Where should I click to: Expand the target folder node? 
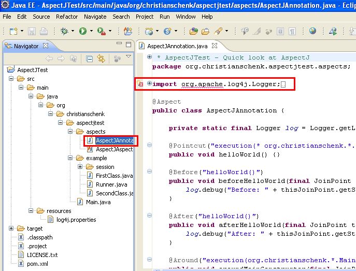click(11, 229)
